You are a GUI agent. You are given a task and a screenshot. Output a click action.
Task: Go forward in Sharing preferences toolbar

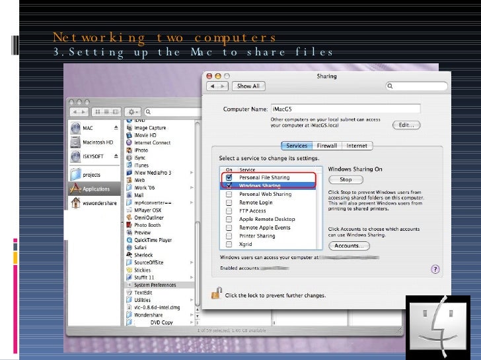(x=223, y=86)
